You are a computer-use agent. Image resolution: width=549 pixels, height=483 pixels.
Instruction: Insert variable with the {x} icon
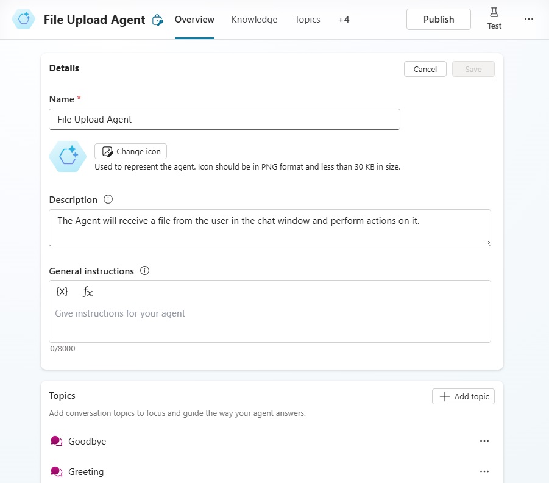pyautogui.click(x=62, y=292)
